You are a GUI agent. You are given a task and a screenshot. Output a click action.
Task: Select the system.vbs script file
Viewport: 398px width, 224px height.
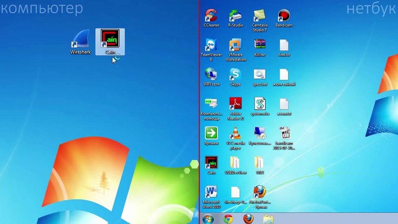[x=260, y=107]
